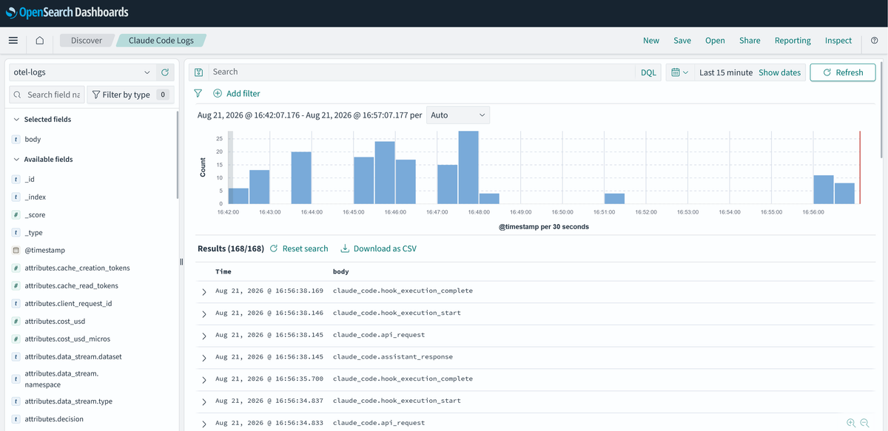
Task: Click the body column header
Action: click(340, 271)
